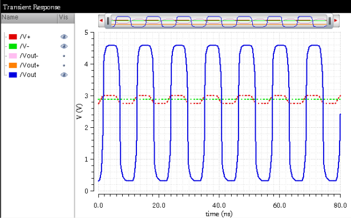Screen dimensions: 351x218
Task: Click the 5 tick label on voltage axis
Action: point(86,33)
